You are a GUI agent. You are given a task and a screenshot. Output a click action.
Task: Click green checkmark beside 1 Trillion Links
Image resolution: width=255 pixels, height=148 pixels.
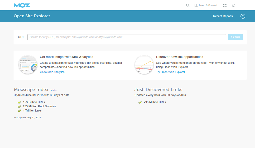(19, 111)
